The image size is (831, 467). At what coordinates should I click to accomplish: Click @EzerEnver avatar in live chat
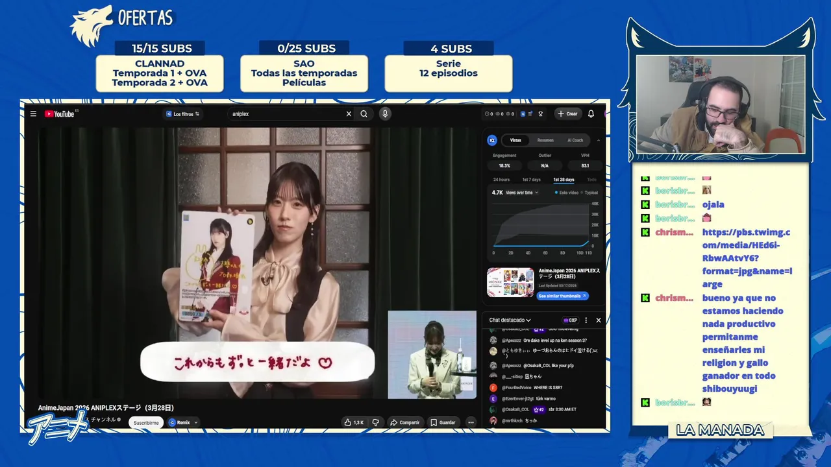click(493, 398)
